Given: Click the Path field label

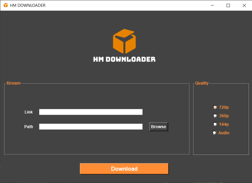Looking at the screenshot, I should tap(29, 127).
